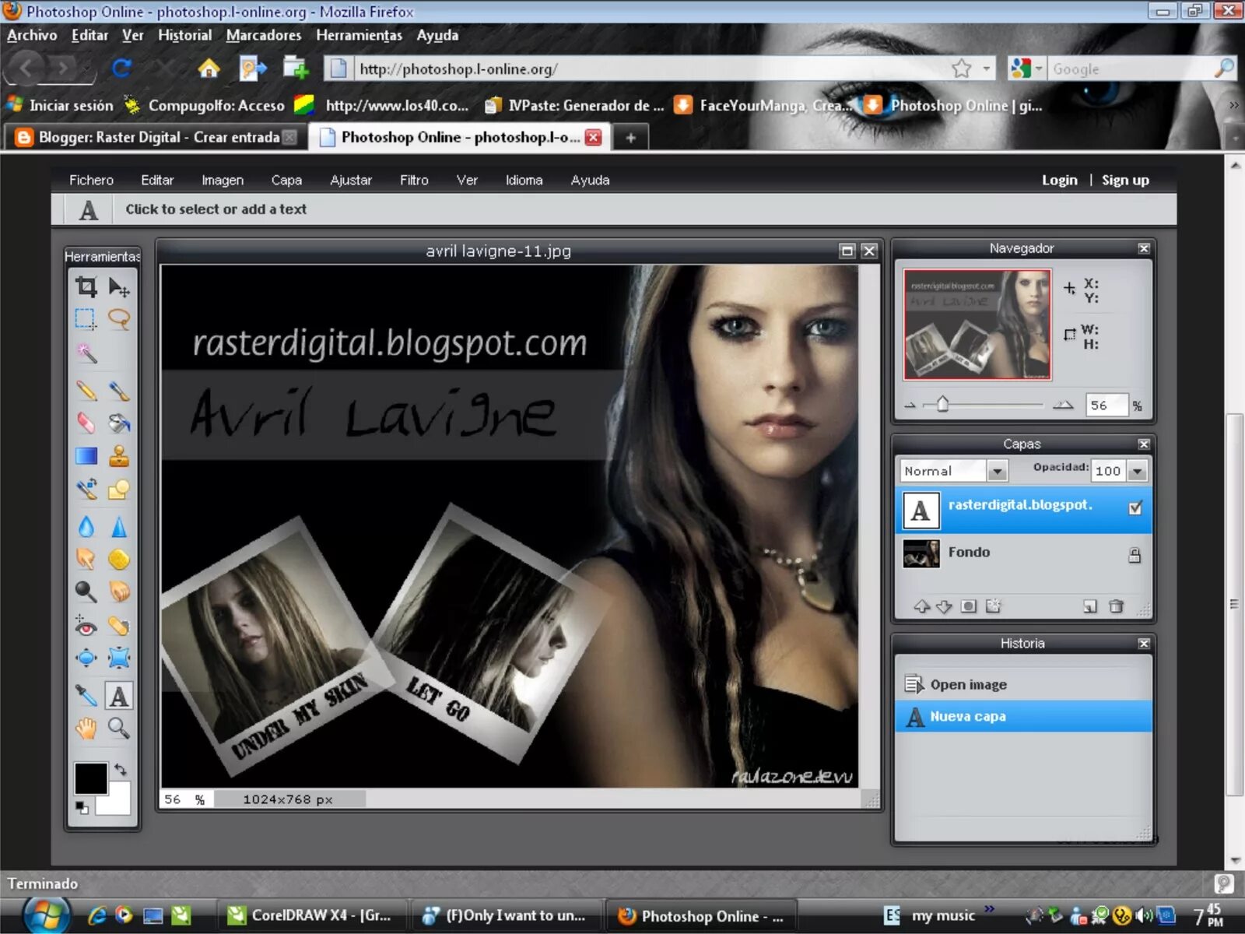This screenshot has width=1245, height=934.
Task: Move layer down arrow in Capas
Action: point(944,606)
